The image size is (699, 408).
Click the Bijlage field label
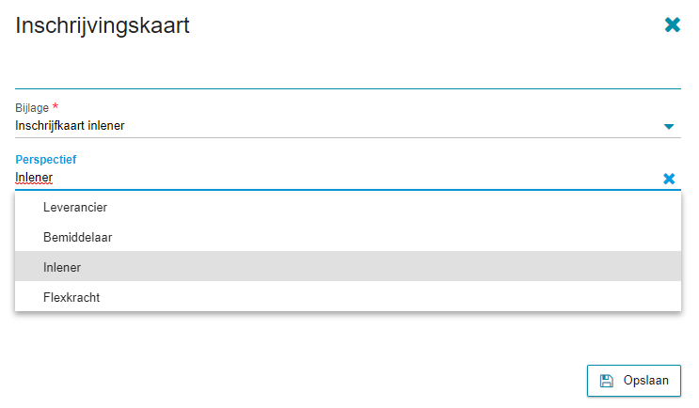32,108
